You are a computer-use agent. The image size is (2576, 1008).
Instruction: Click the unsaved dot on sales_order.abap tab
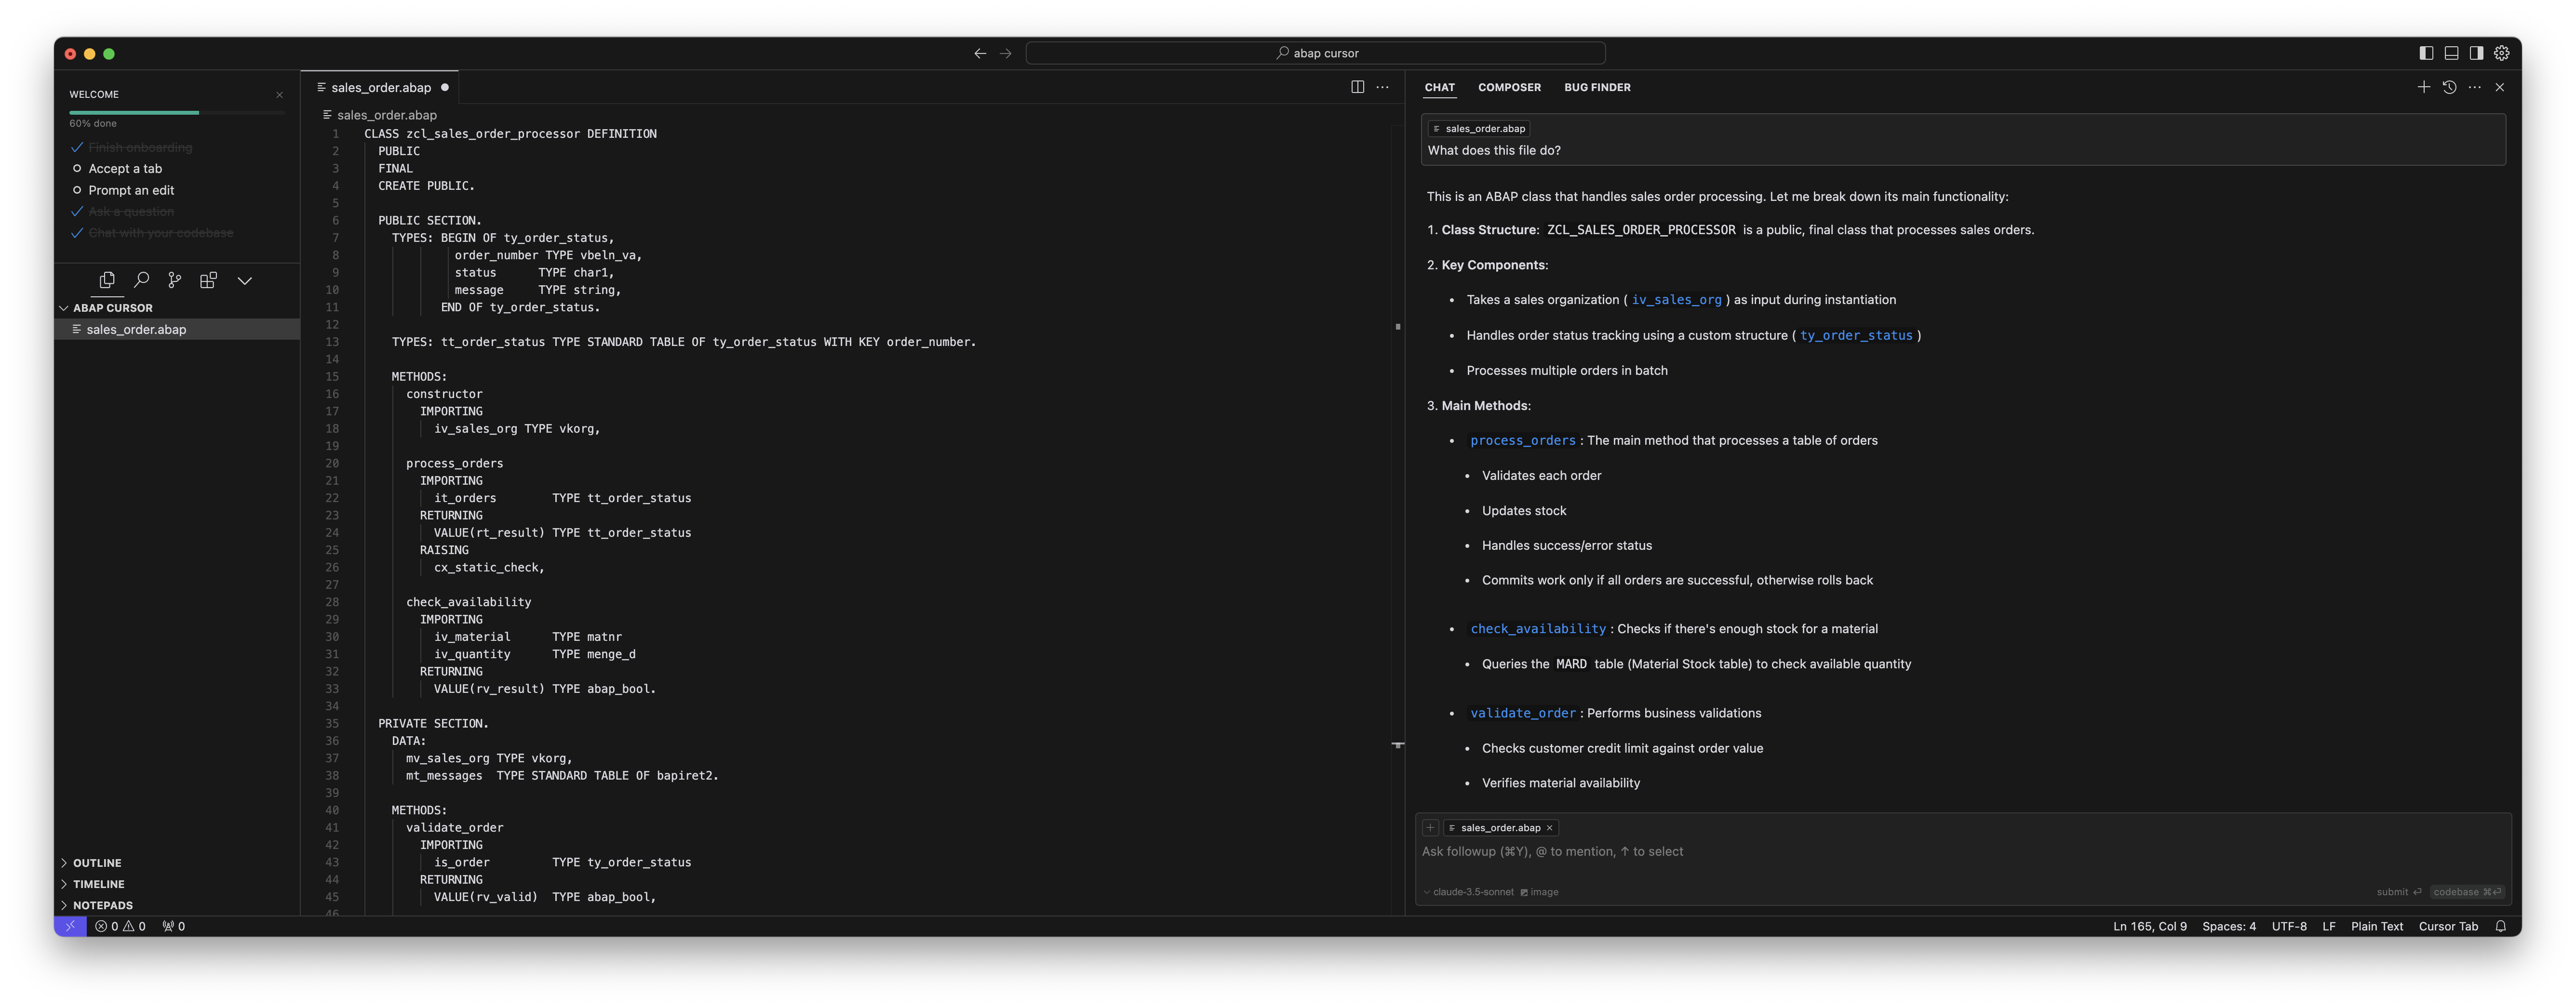[445, 87]
